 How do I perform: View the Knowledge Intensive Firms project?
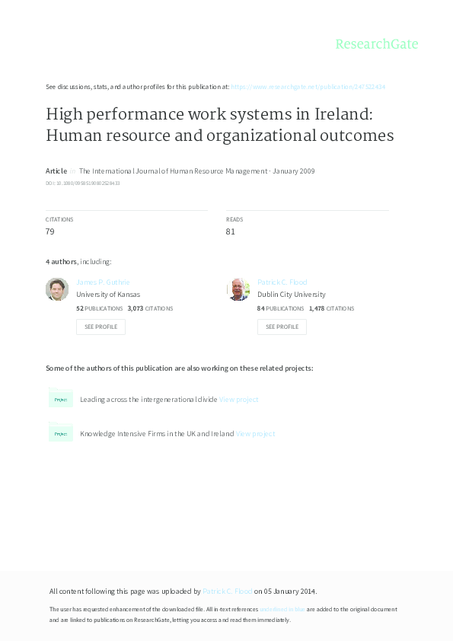coord(255,432)
